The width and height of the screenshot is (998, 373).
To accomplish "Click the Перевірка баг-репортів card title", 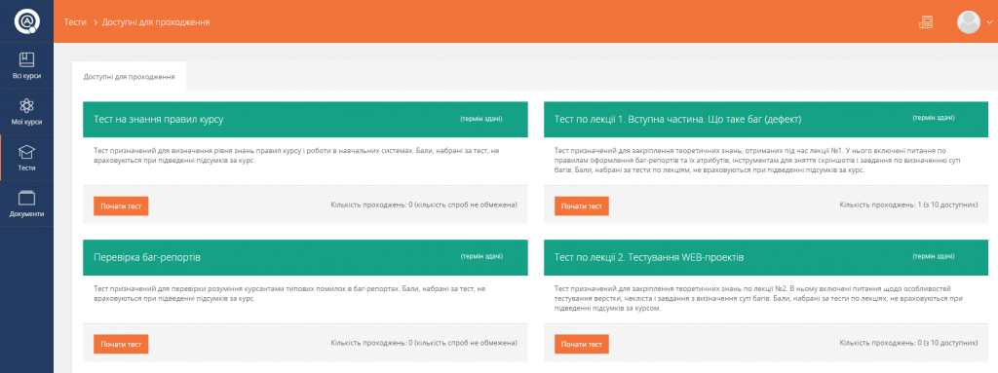I will (x=147, y=257).
